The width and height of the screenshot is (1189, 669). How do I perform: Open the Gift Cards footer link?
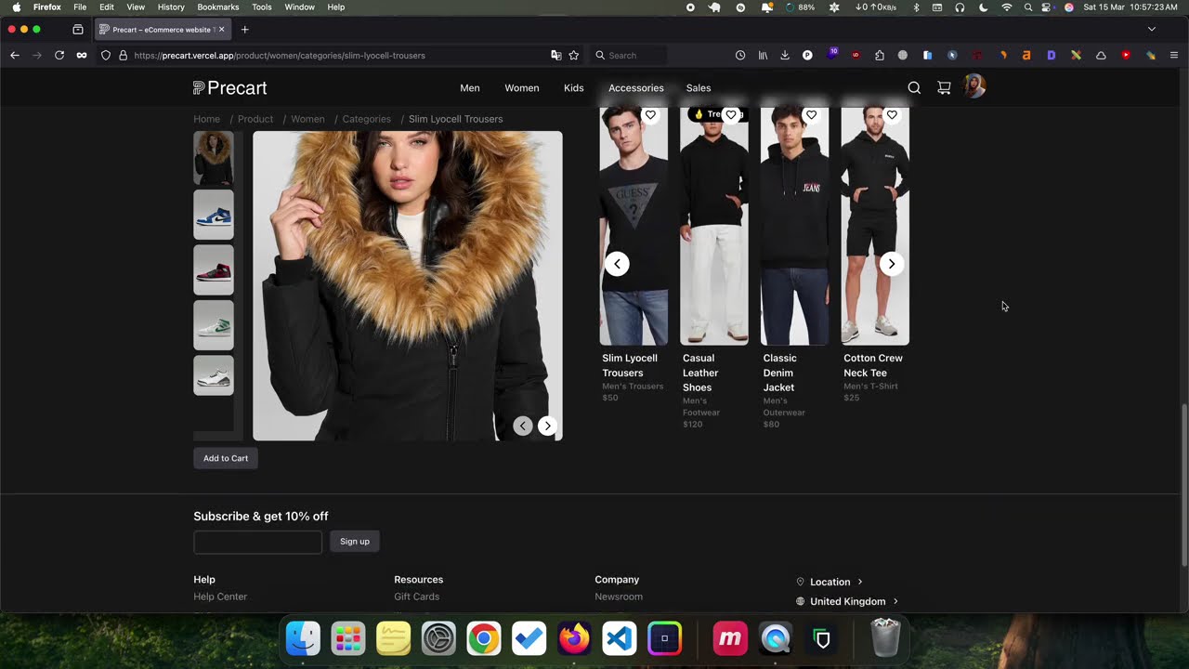(417, 597)
